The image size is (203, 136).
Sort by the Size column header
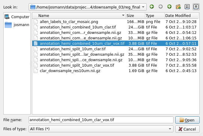point(135,15)
